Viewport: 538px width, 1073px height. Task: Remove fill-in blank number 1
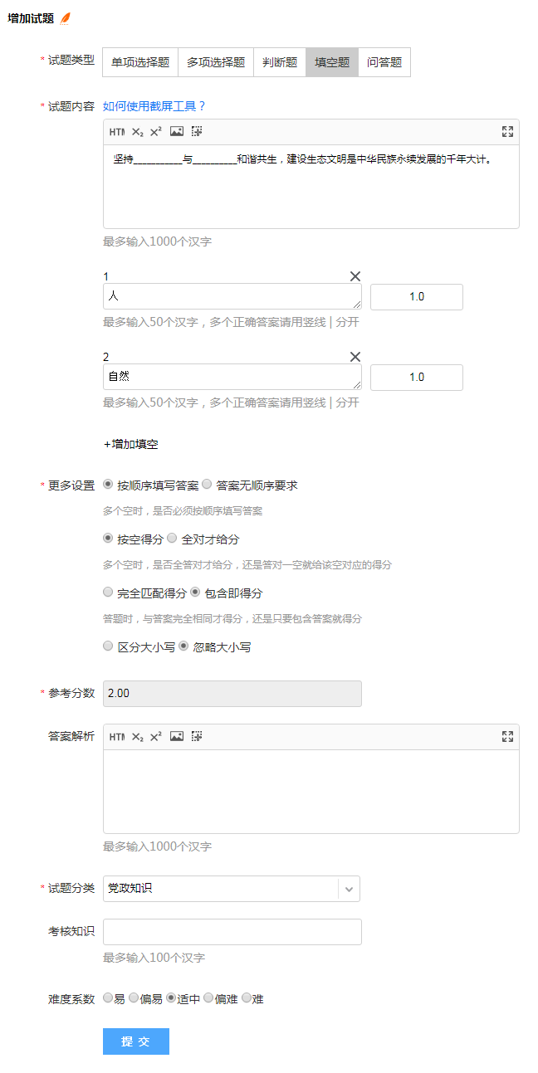coord(355,276)
